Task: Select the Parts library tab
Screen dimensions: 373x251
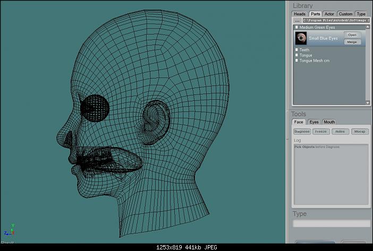Action: point(316,14)
